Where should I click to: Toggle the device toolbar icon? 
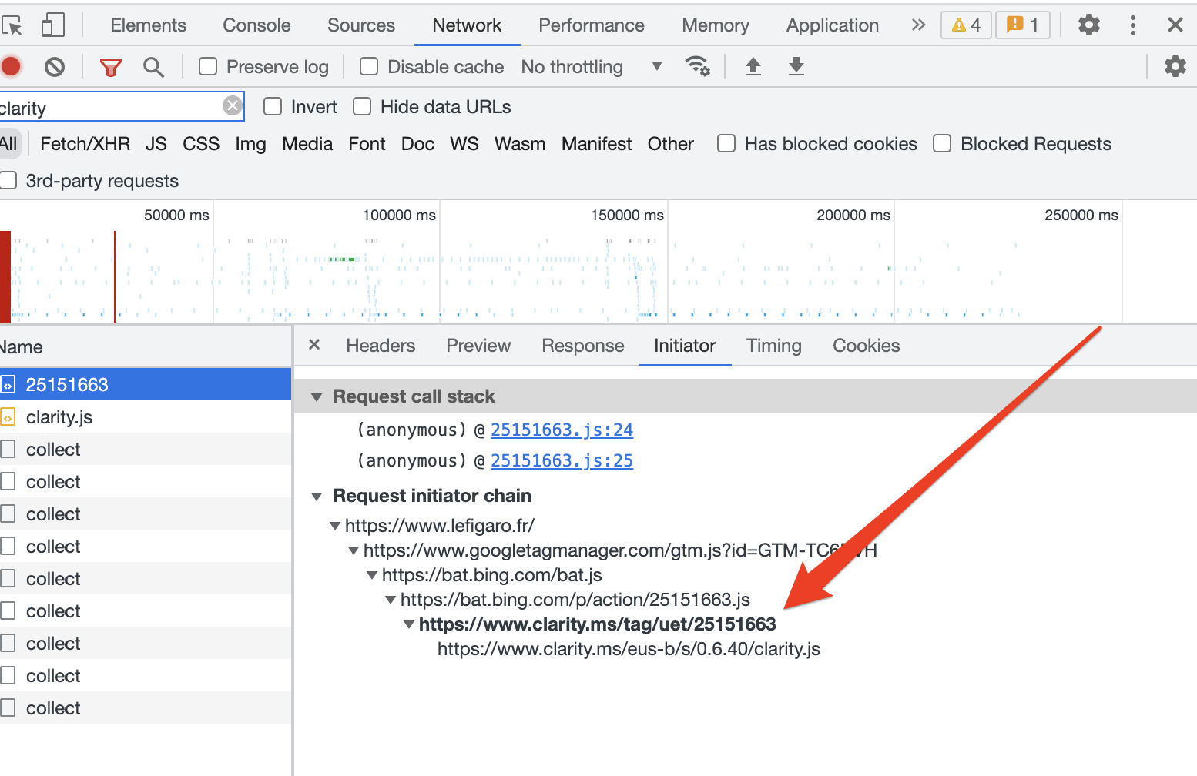(x=52, y=25)
